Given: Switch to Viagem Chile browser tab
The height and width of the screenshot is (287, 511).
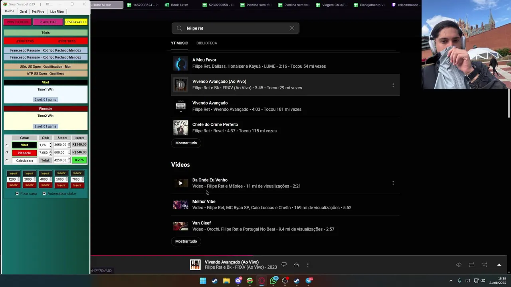Looking at the screenshot, I should click(331, 5).
